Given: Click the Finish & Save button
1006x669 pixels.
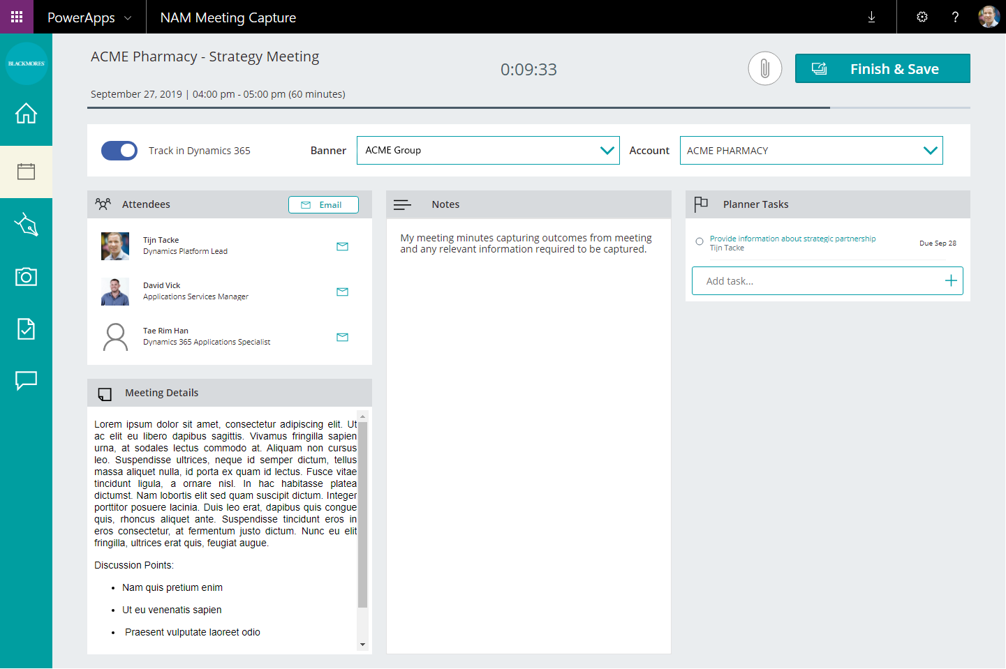Looking at the screenshot, I should (882, 68).
